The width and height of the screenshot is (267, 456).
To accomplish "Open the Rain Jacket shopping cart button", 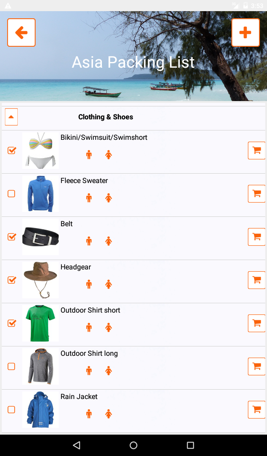I will click(x=256, y=410).
